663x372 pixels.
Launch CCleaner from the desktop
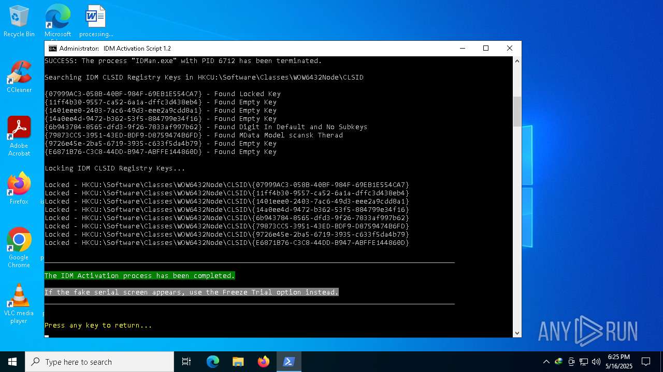(19, 78)
